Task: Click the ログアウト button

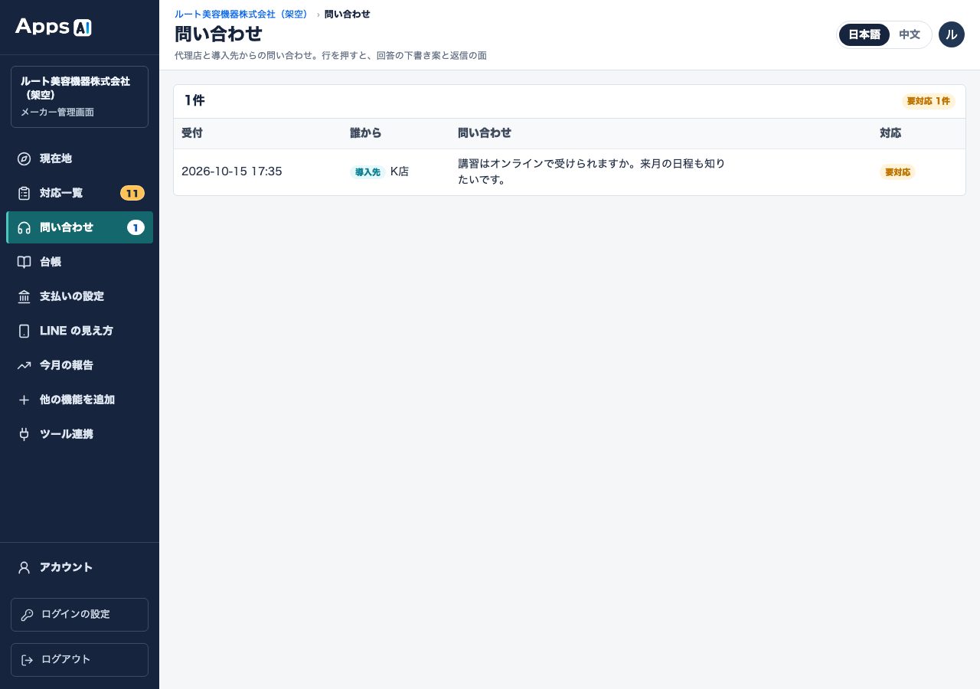Action: pos(80,660)
